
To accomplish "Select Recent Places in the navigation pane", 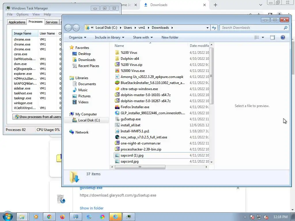I will tap(89, 66).
